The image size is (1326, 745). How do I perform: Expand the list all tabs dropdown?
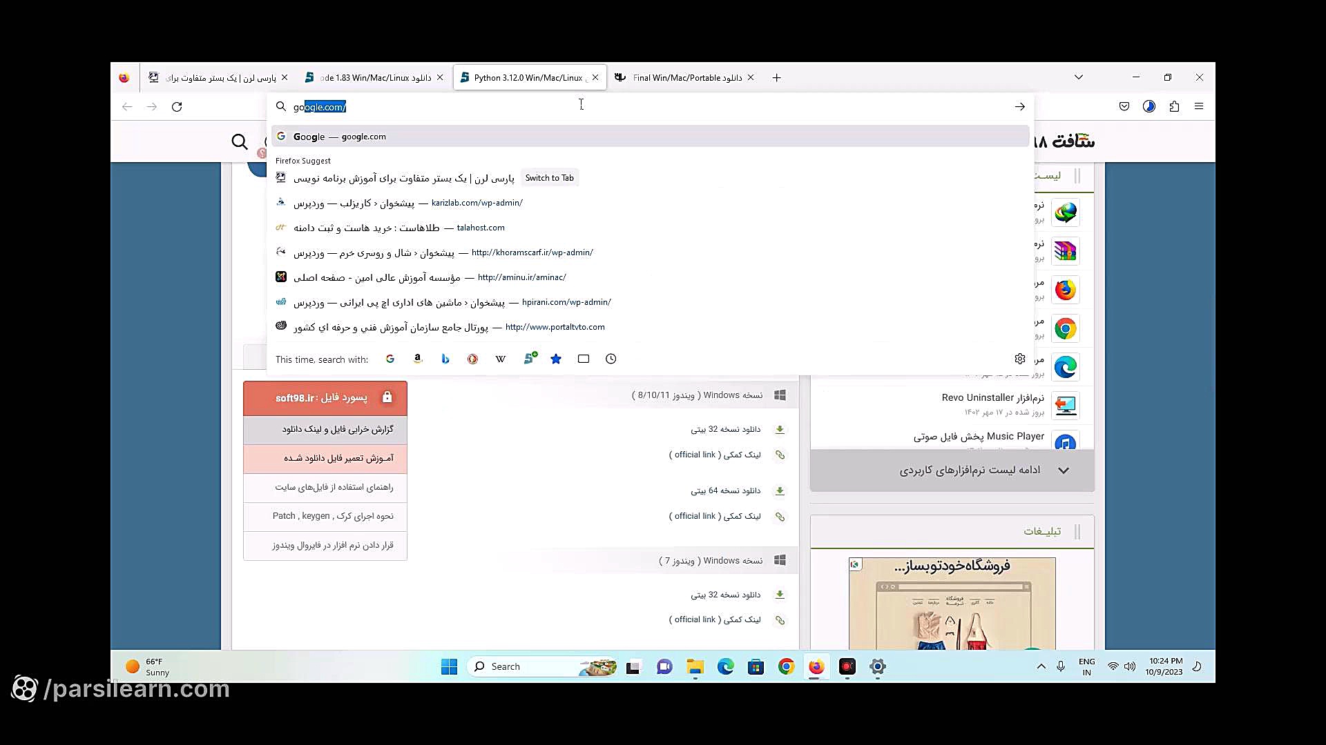(x=1078, y=77)
